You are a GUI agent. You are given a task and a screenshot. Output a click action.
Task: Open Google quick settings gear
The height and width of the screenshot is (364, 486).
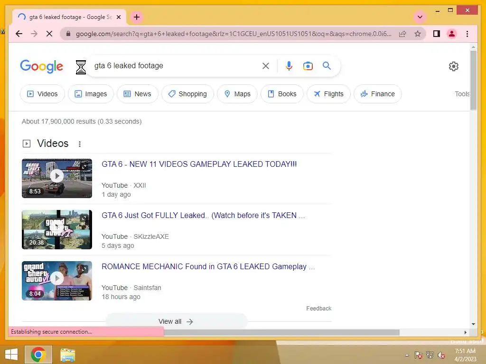[453, 66]
